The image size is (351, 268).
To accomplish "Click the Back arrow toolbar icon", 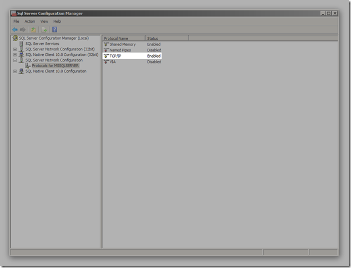I will point(15,29).
